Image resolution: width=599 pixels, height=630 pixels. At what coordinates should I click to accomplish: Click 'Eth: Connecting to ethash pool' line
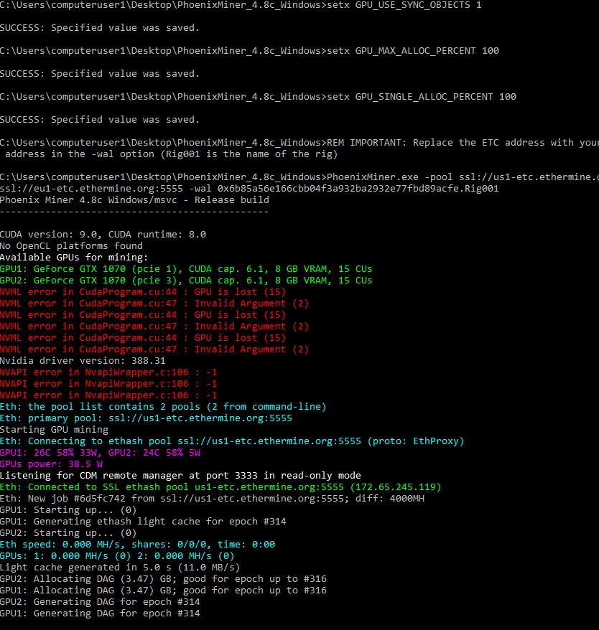pos(232,441)
